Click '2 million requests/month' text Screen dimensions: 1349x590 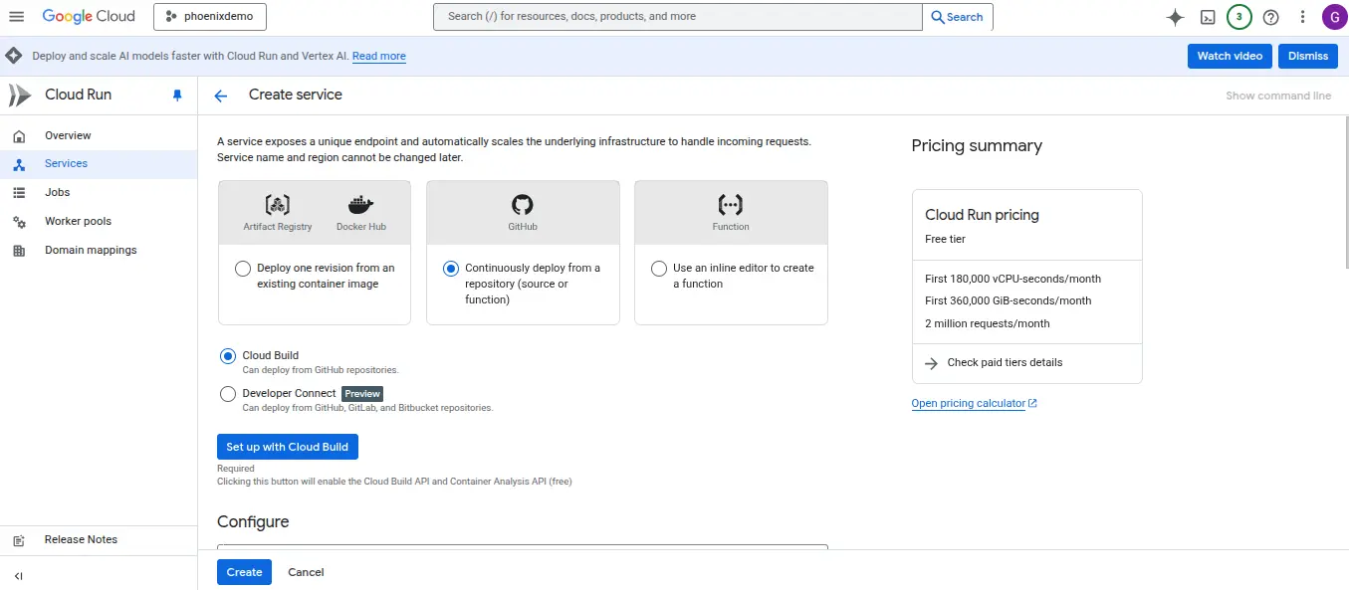987,323
